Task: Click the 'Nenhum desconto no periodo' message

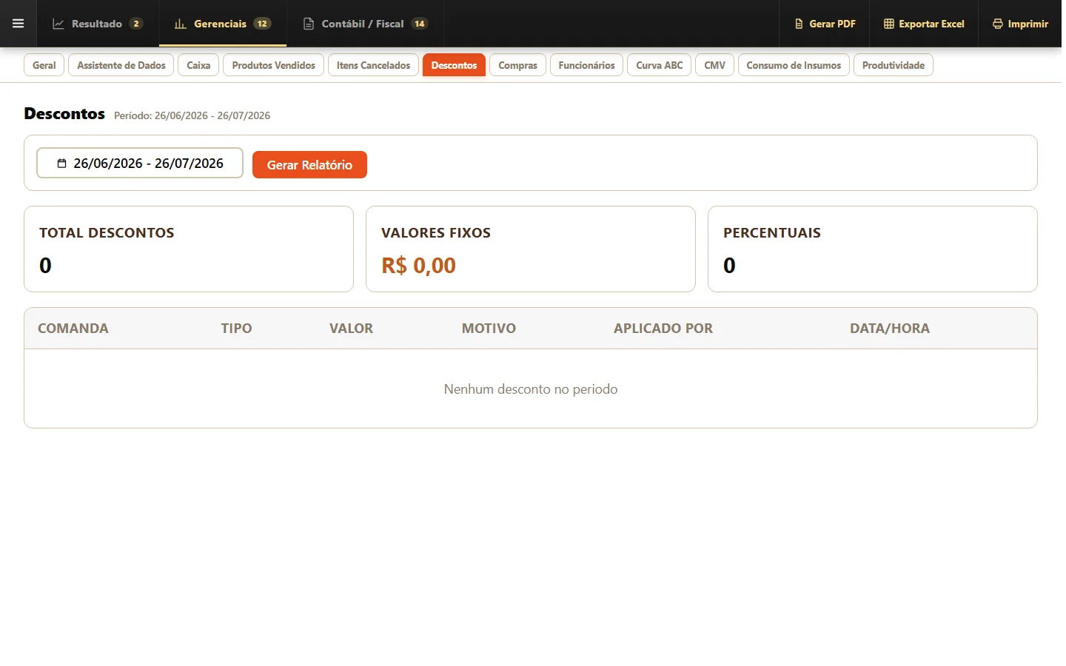Action: pyautogui.click(x=531, y=389)
